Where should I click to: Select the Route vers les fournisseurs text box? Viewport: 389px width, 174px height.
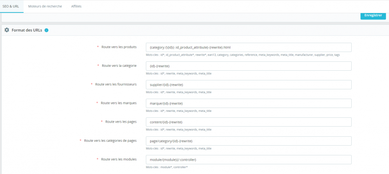click(x=249, y=85)
